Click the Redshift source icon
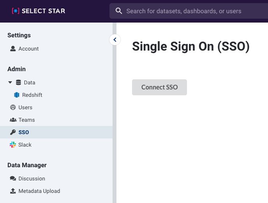This screenshot has height=203, width=268. click(x=17, y=95)
